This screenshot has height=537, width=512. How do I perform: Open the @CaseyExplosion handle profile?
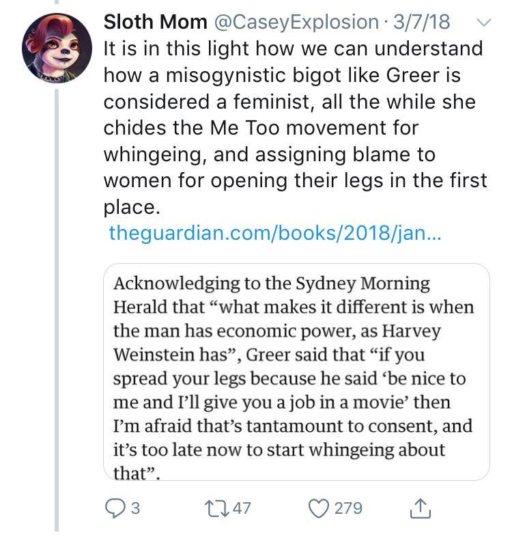pos(295,23)
